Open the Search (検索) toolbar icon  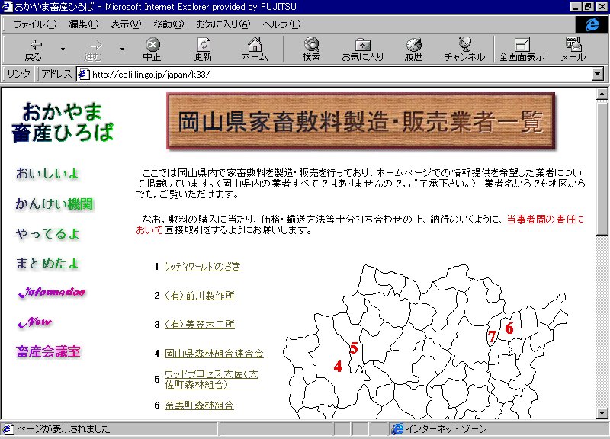pyautogui.click(x=311, y=49)
